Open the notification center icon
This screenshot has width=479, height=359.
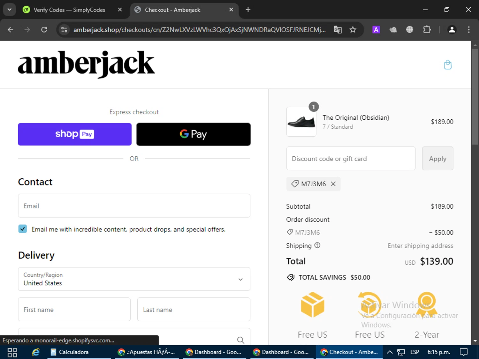(464, 352)
